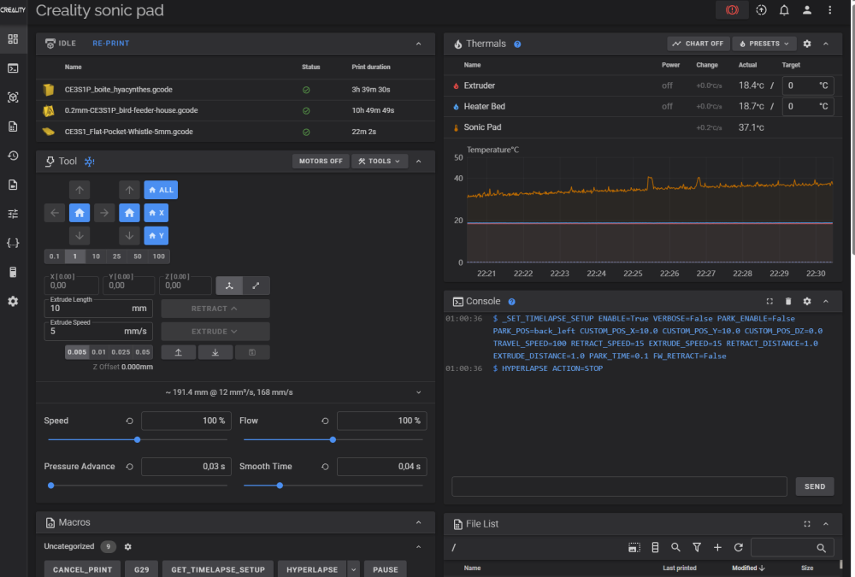Home all axes with ALL button

click(161, 190)
